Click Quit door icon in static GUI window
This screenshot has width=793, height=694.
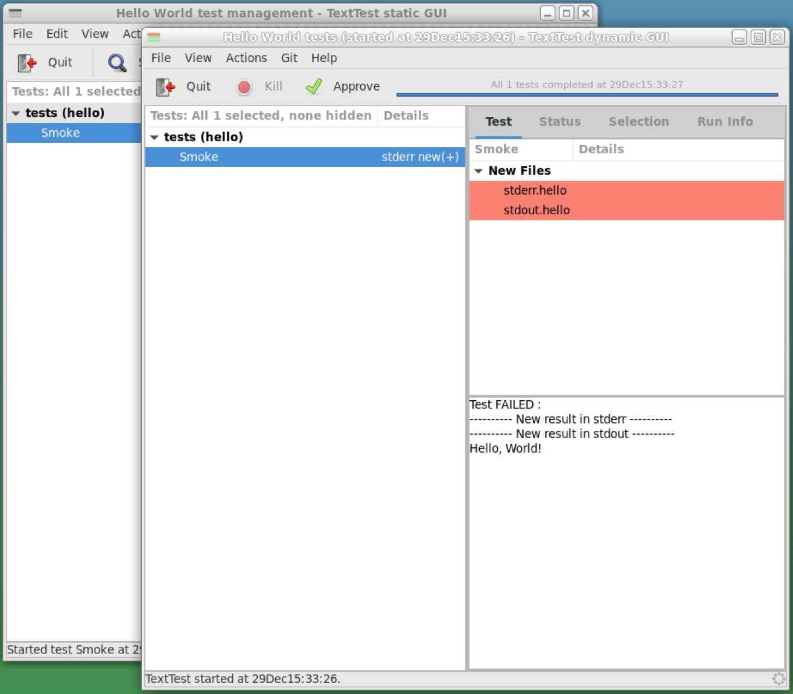(27, 63)
